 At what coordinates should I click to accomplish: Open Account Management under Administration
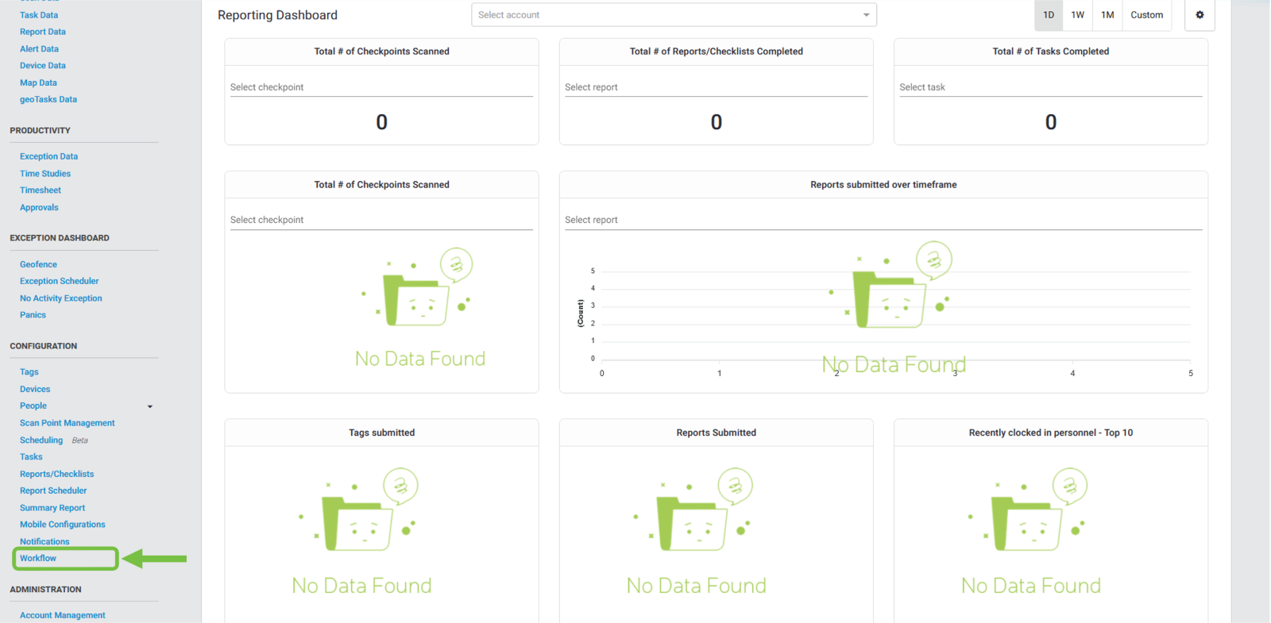click(x=62, y=615)
